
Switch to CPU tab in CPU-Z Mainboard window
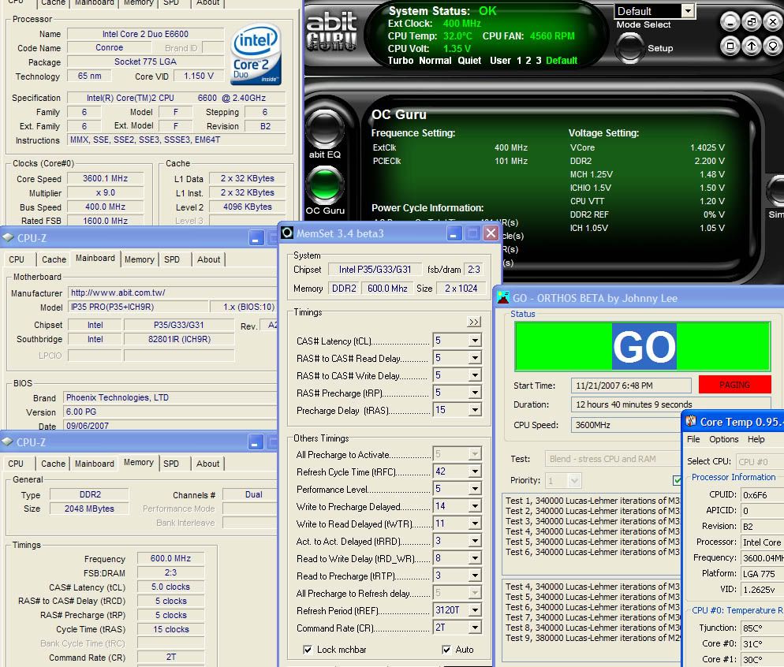point(17,259)
